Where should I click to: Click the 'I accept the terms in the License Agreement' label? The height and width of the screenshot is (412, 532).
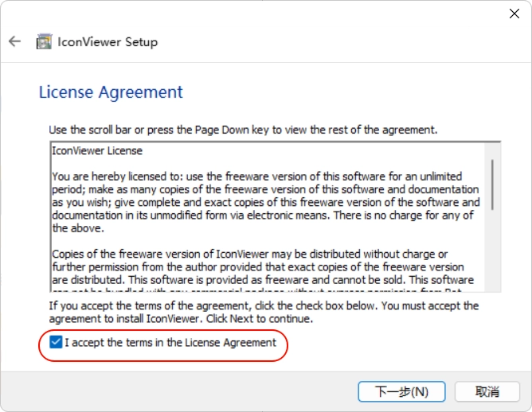pyautogui.click(x=170, y=343)
